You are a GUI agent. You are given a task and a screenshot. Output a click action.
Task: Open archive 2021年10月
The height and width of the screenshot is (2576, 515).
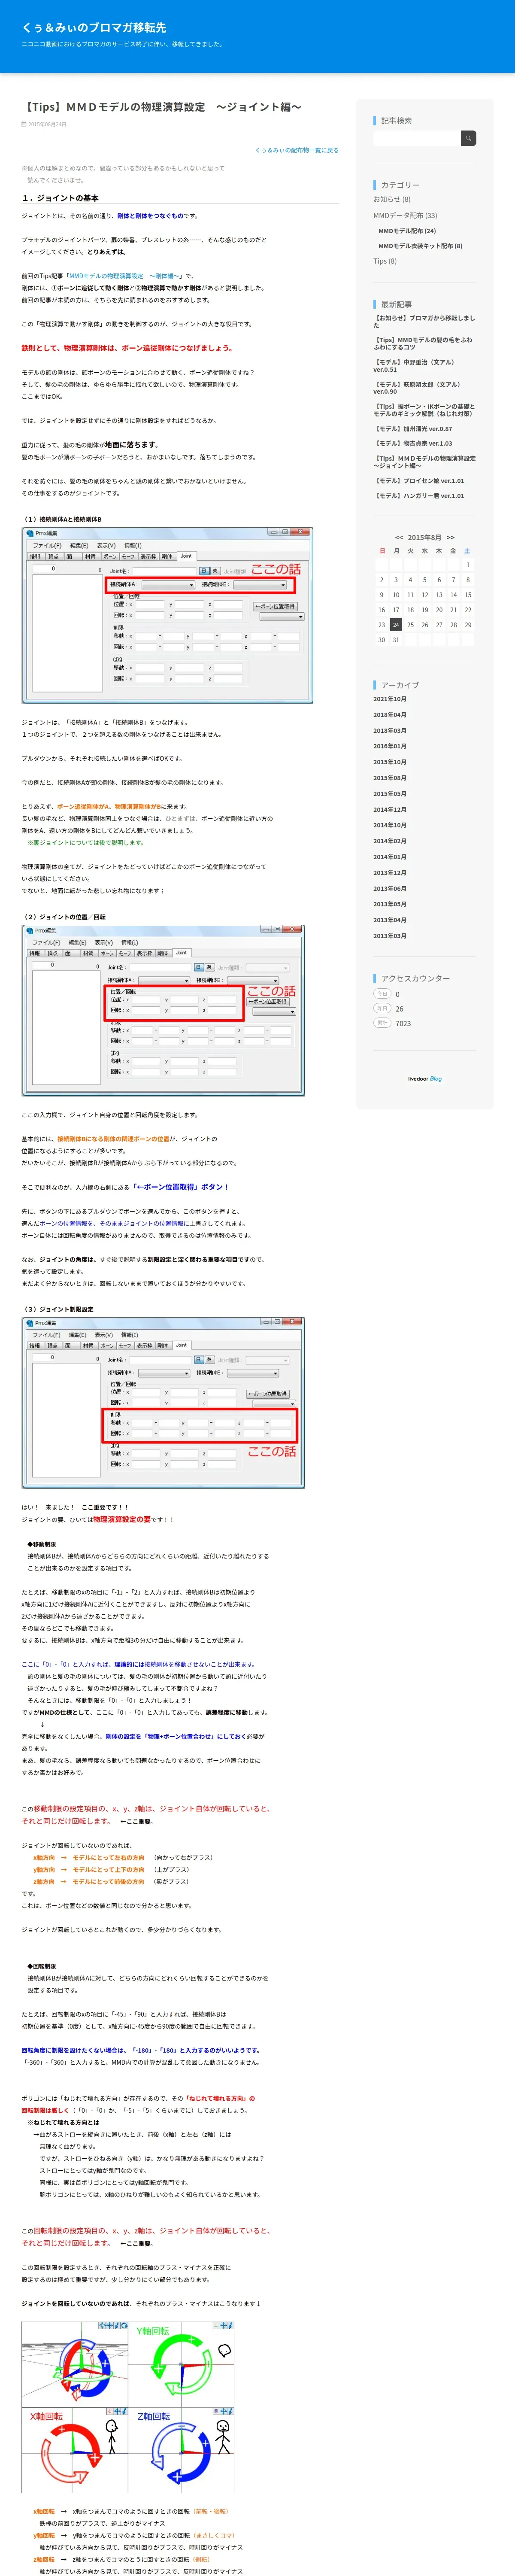(390, 699)
